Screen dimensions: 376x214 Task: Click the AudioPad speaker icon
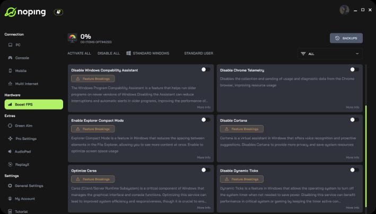(x=10, y=151)
